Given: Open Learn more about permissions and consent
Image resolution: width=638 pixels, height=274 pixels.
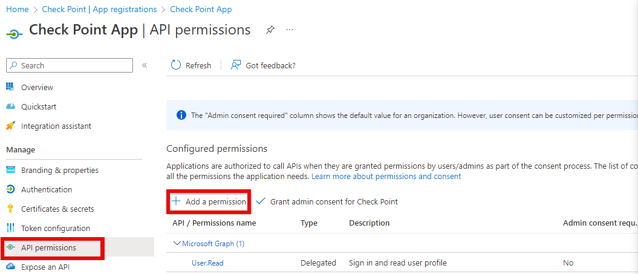Looking at the screenshot, I should [x=386, y=177].
